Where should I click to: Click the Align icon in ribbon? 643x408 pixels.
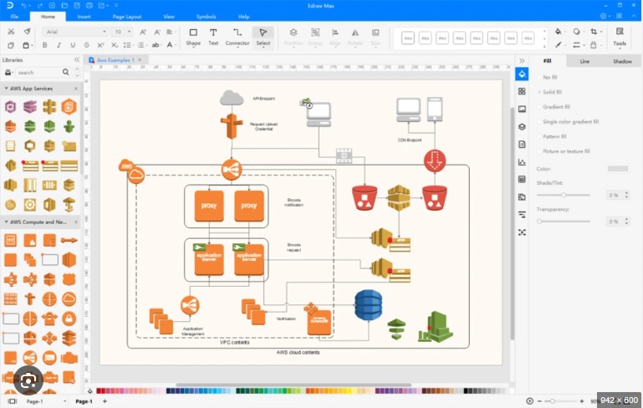pyautogui.click(x=335, y=33)
